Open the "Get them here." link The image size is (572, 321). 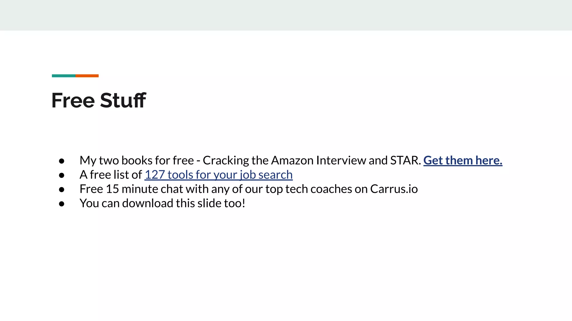coord(463,160)
